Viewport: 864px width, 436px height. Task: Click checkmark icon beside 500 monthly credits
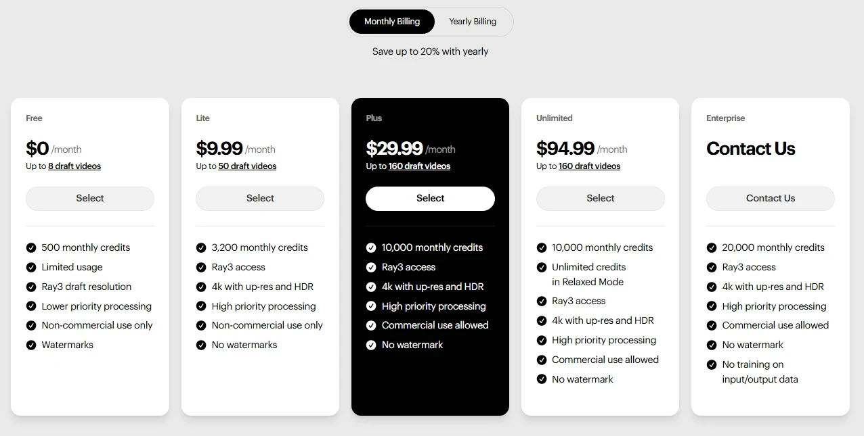31,247
